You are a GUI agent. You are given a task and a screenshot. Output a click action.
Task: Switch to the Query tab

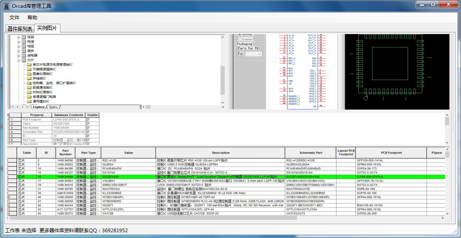53,107
